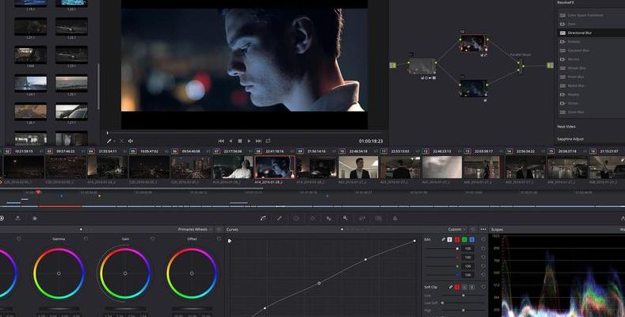Select clip 07 thumbnail in timeline strip
This screenshot has height=317, width=625.
pos(233,167)
